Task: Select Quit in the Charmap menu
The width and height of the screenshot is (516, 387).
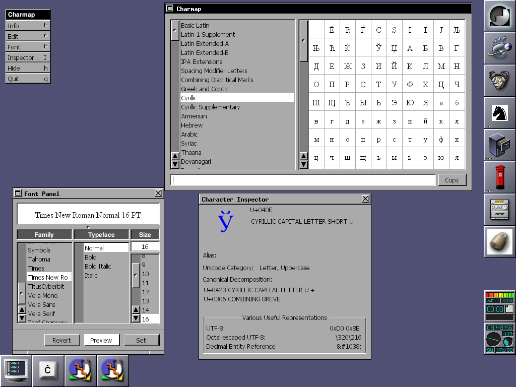Action: point(28,79)
